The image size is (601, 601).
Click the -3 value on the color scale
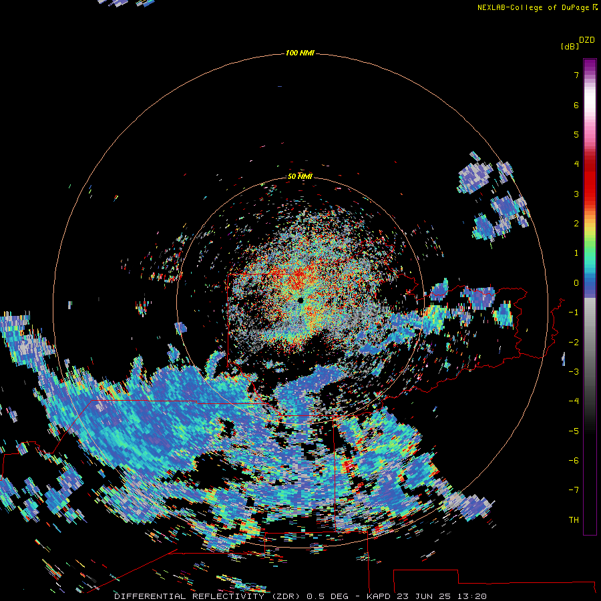click(x=574, y=372)
